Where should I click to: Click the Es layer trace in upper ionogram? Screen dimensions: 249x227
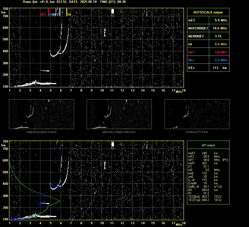(x=46, y=84)
